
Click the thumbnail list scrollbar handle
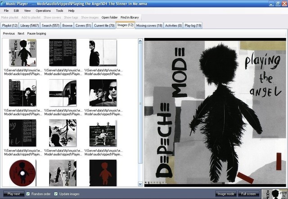(x=140, y=103)
